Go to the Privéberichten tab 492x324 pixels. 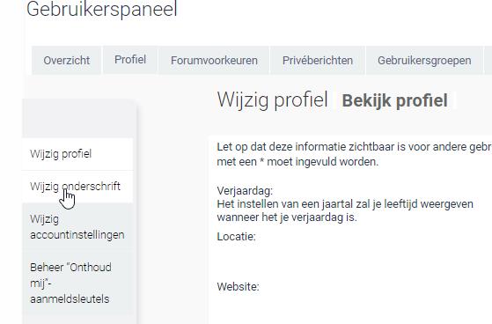coord(318,60)
